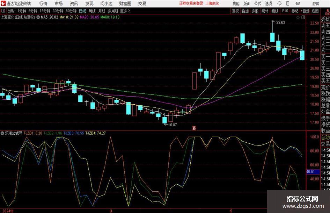
Task: Click the TongDaXin red logo icon
Action: coord(3,3)
